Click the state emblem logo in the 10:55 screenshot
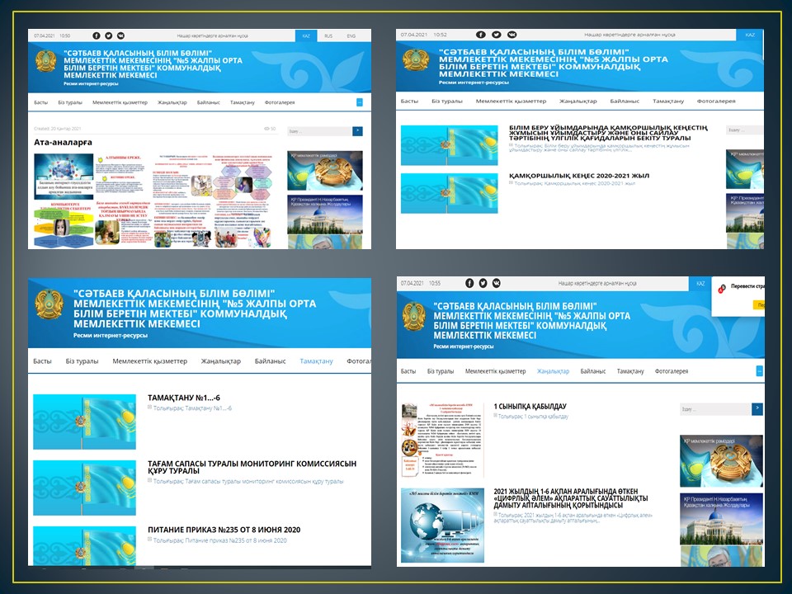This screenshot has width=792, height=594. [x=413, y=316]
